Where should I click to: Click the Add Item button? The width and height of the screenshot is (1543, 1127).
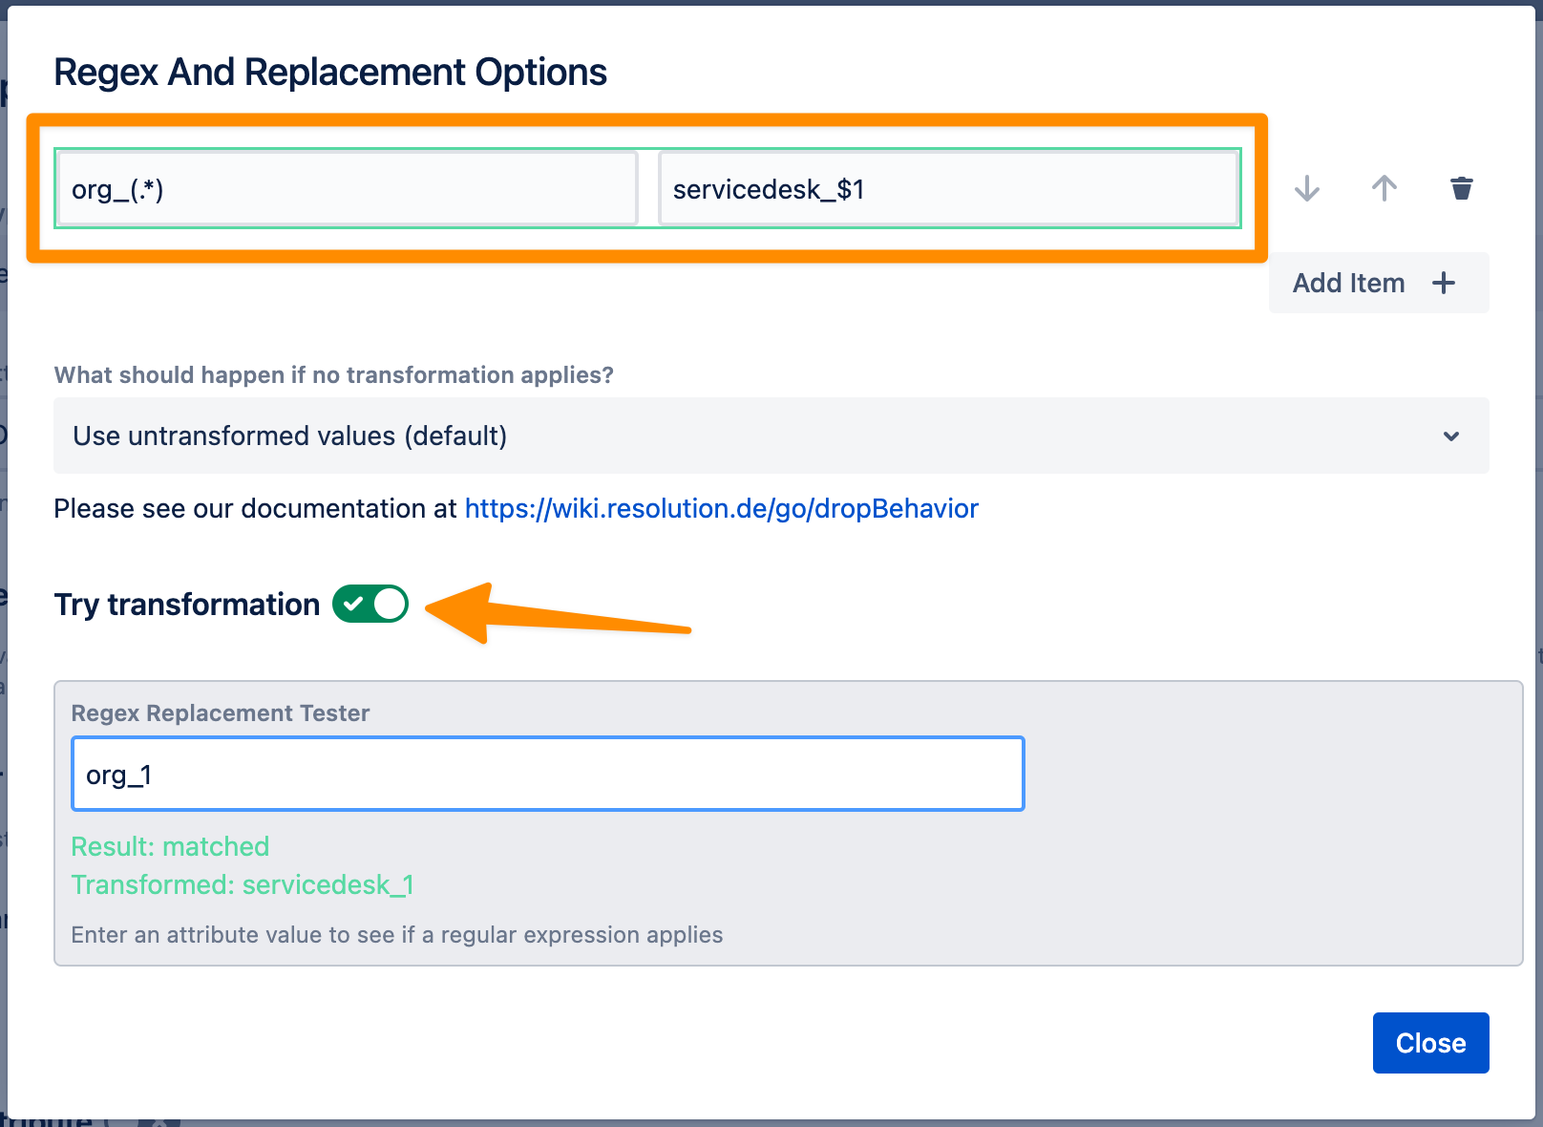coord(1379,283)
